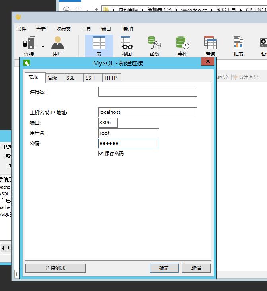Open the View (视图) toolbar icon
267x291 pixels.
click(127, 43)
